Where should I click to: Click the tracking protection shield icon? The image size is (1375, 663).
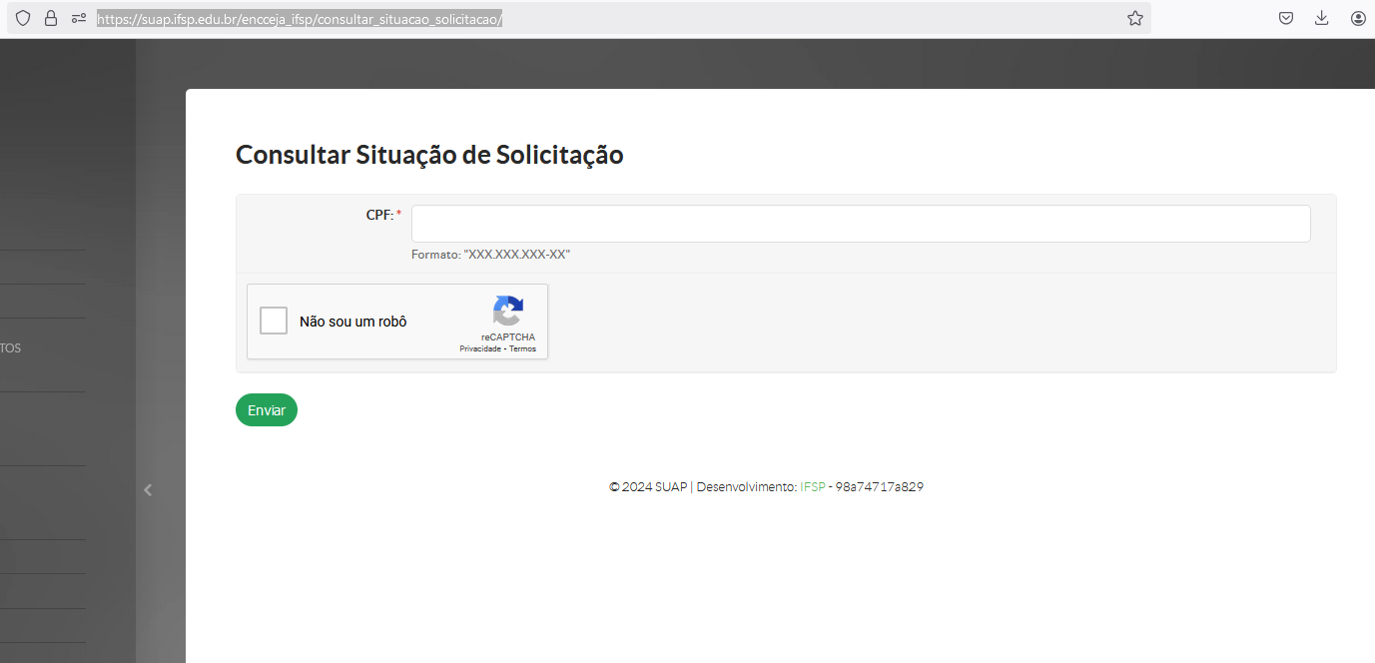pos(23,18)
